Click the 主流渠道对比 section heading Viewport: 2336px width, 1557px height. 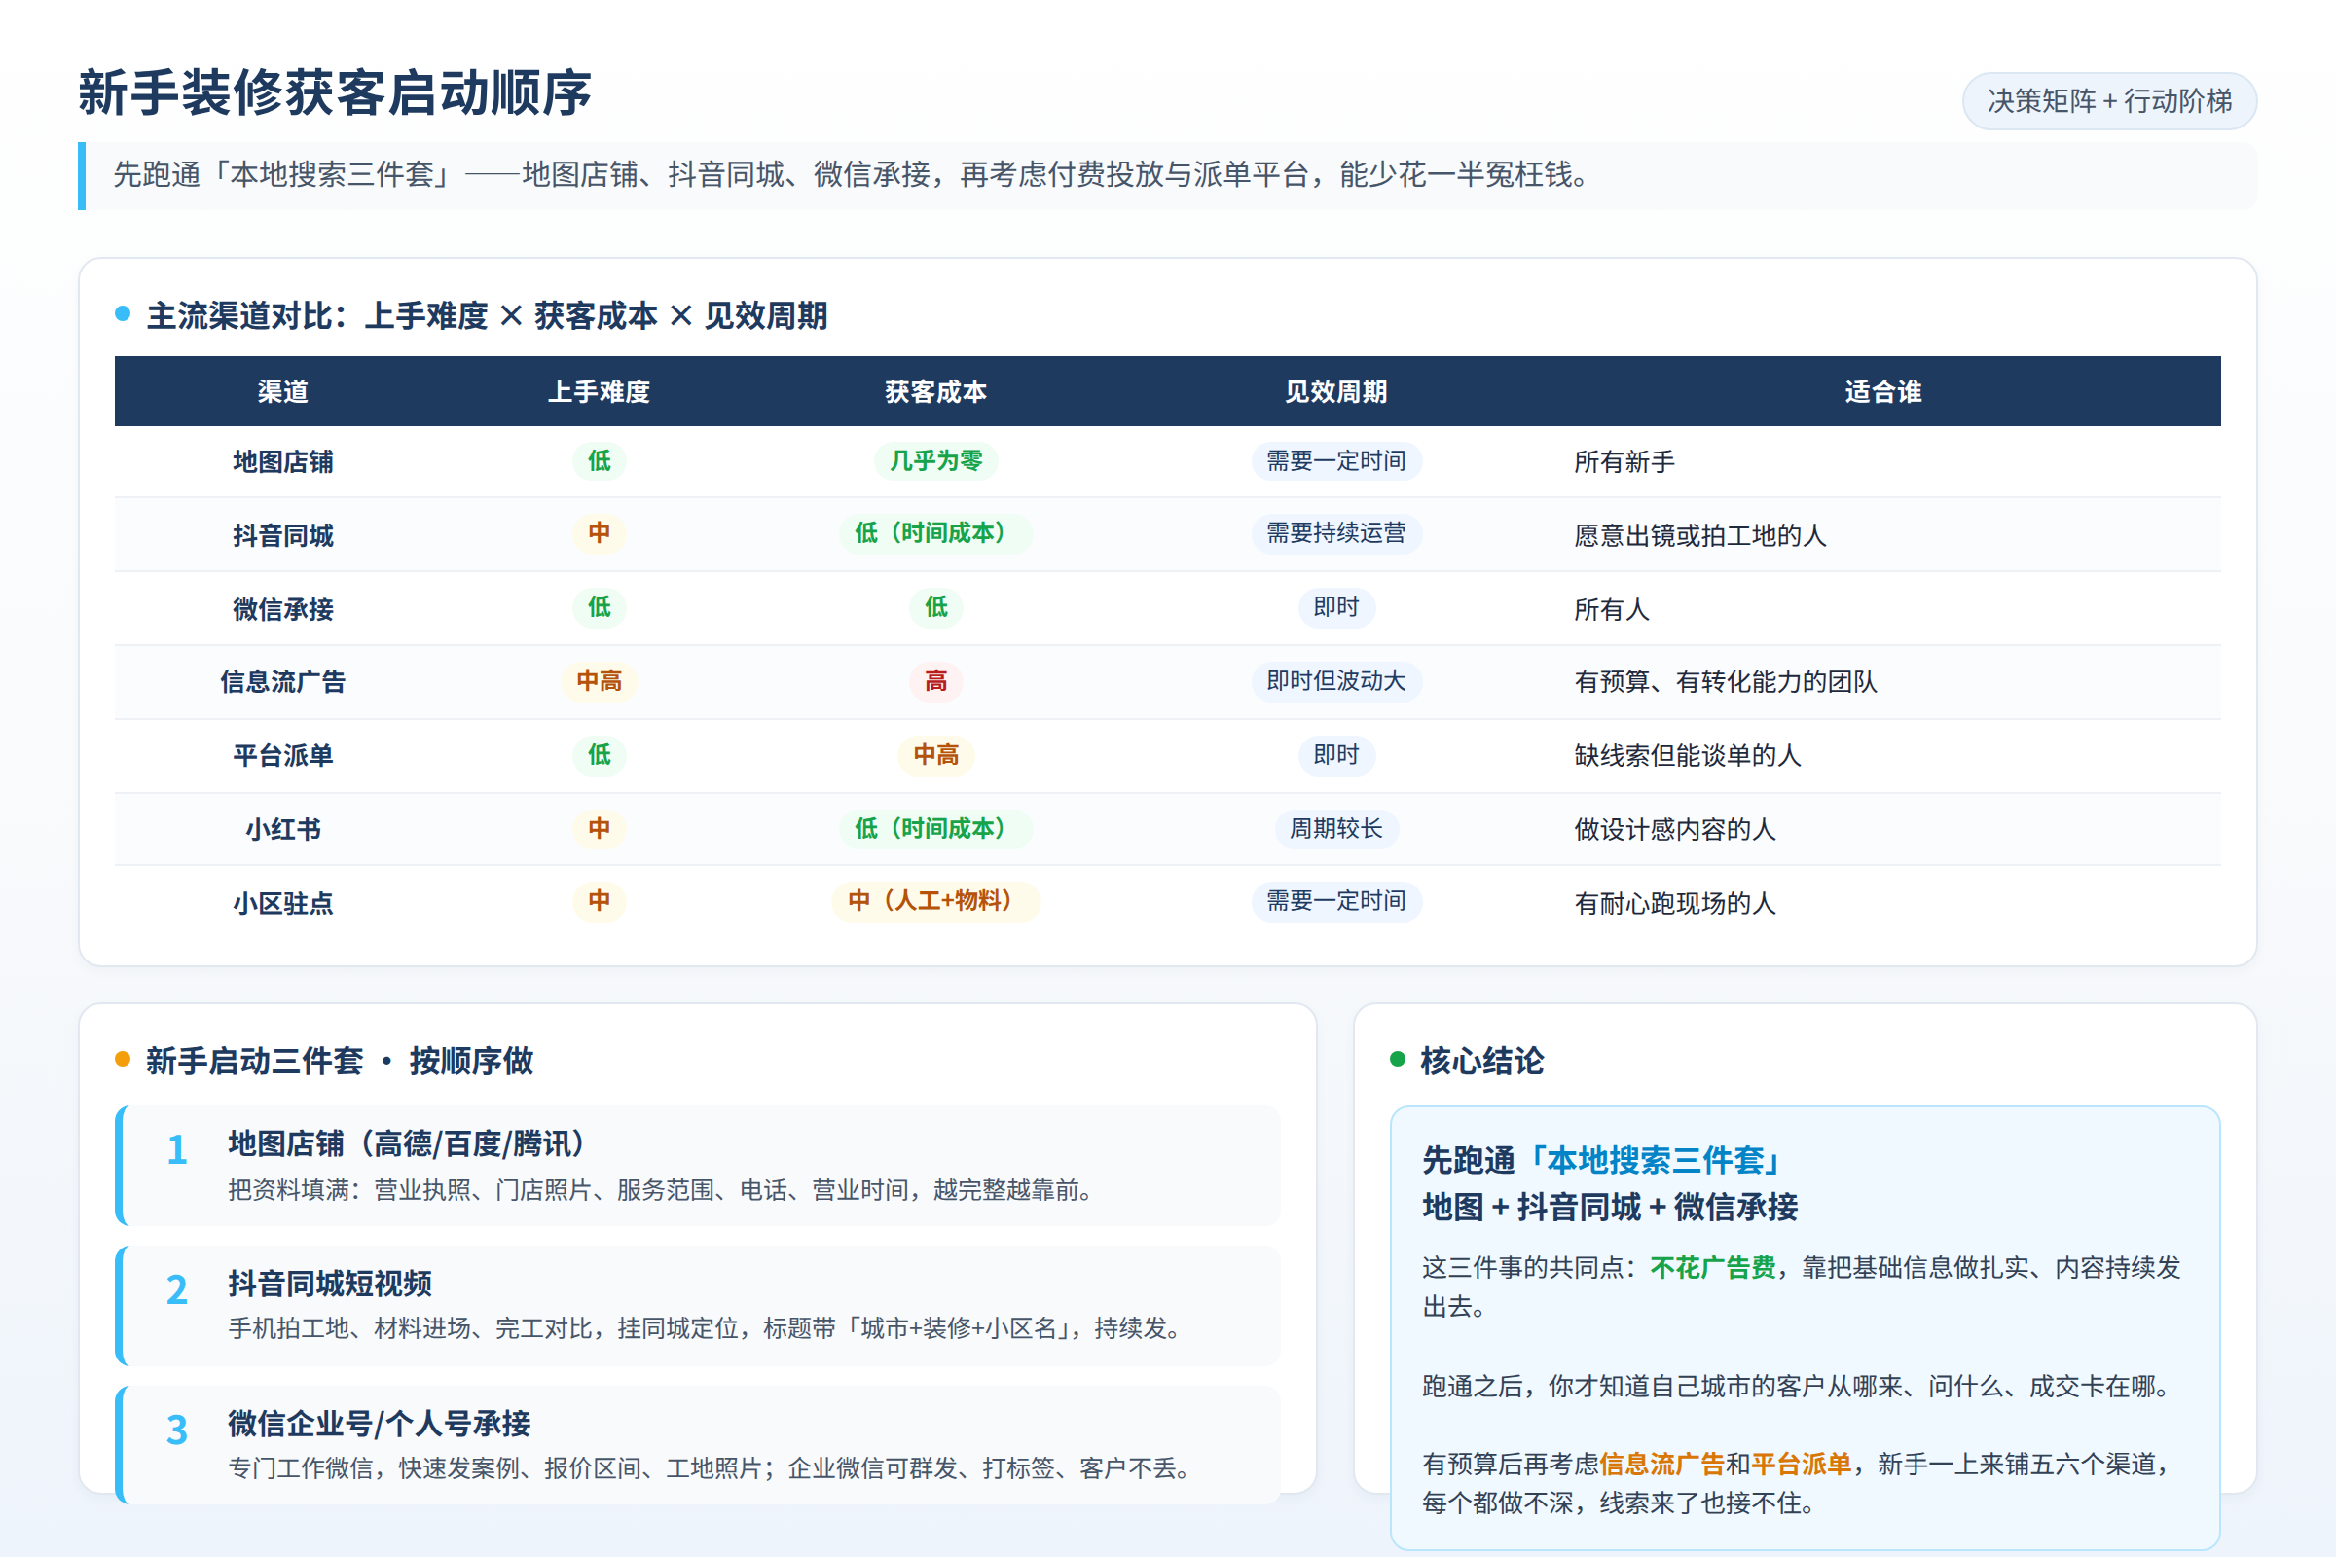487,315
